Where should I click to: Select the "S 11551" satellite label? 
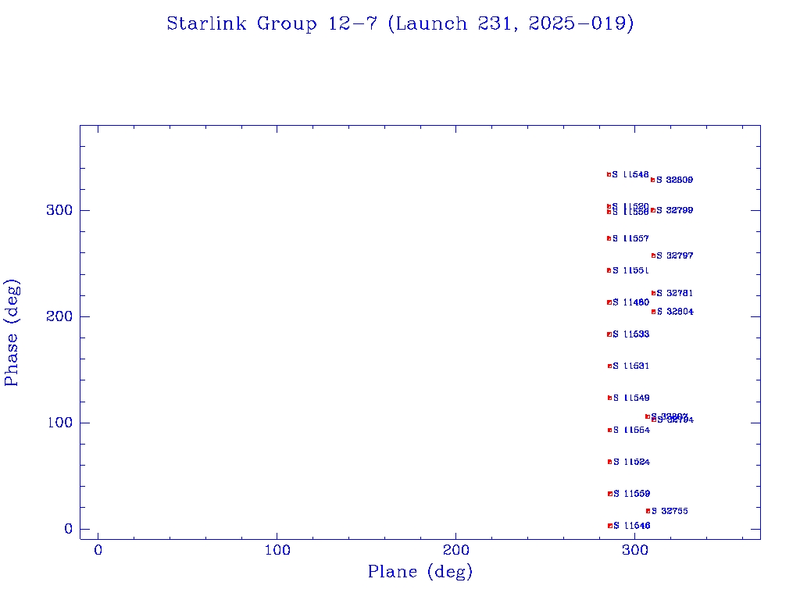[x=630, y=270]
